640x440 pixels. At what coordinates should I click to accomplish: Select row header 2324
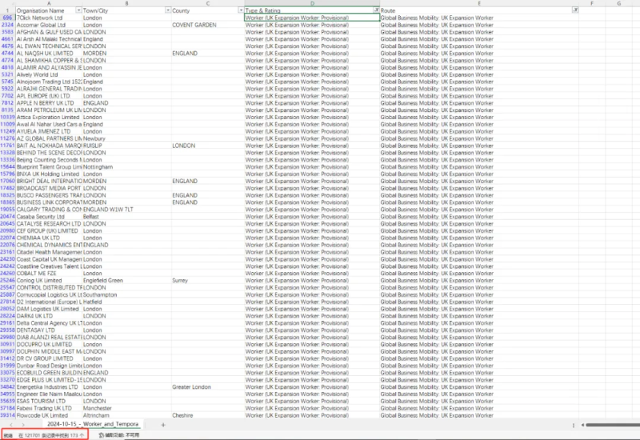click(x=7, y=25)
